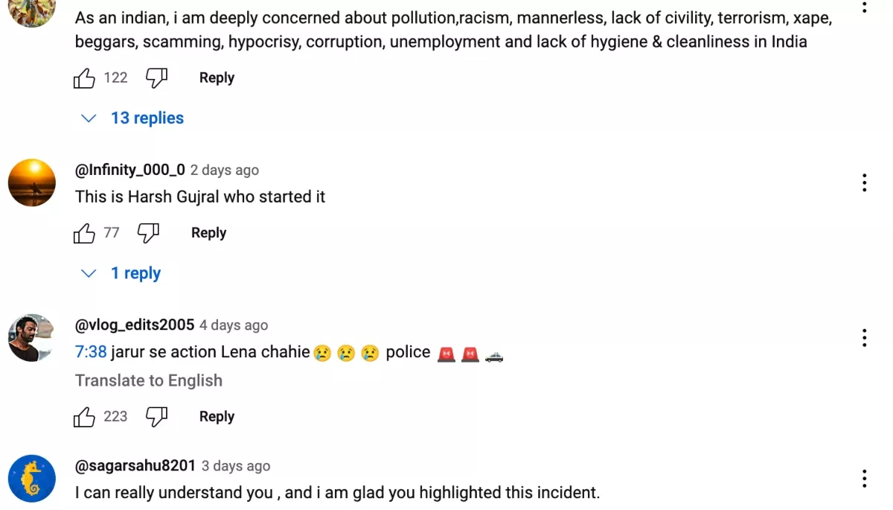The width and height of the screenshot is (893, 510).
Task: Click the @Infinity_000_0 sunset avatar
Action: [x=31, y=182]
